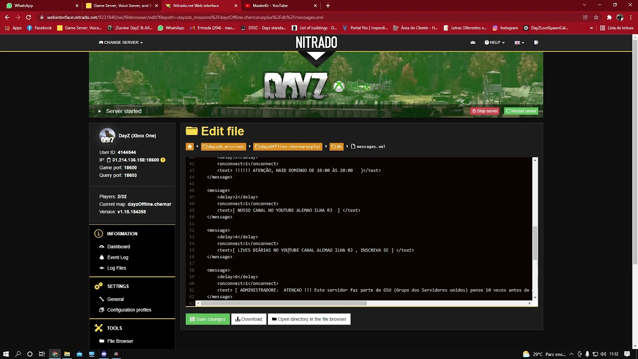Download the messages.xml file
Screen dimensions: 638x359
[249, 319]
